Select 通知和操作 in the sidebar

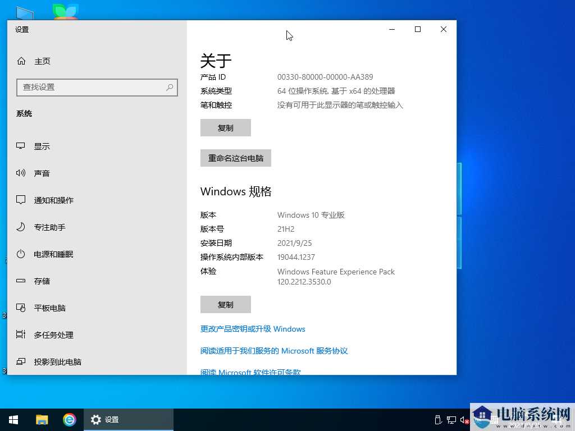[97, 200]
